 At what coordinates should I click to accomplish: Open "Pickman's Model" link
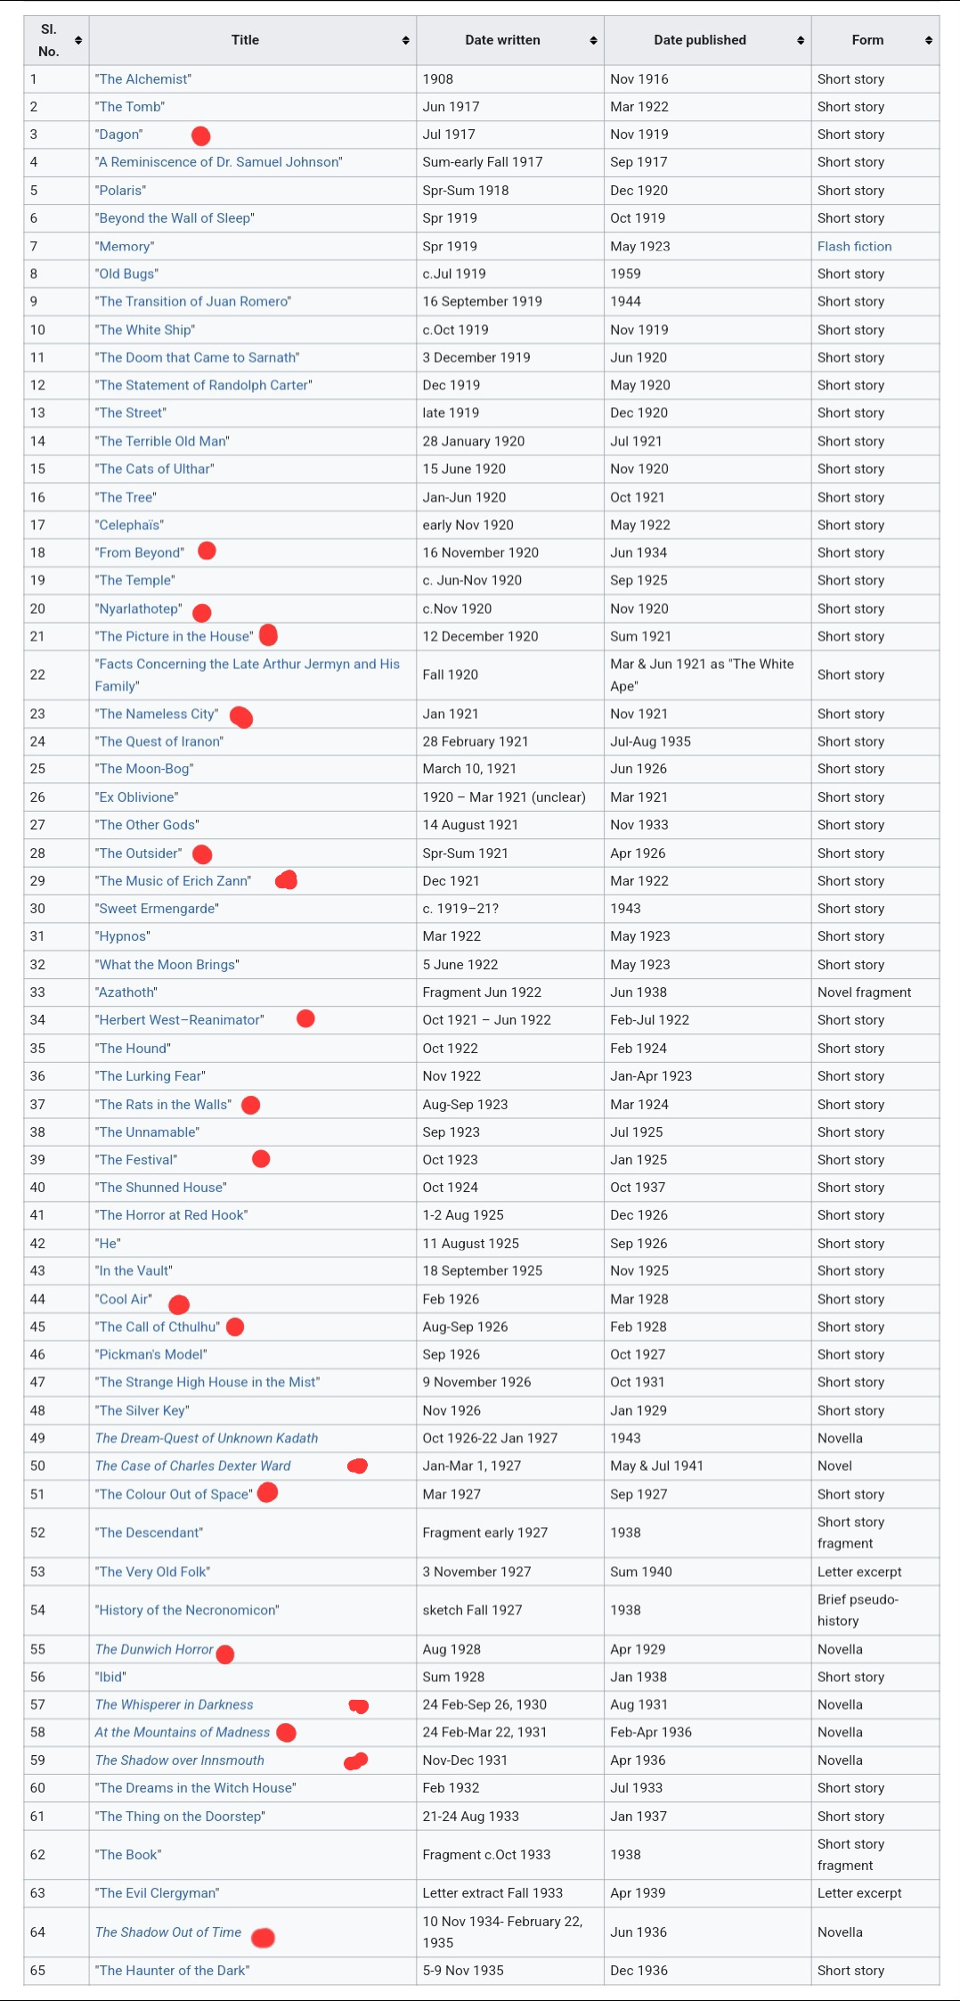click(151, 1355)
